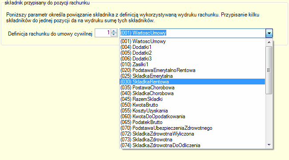Click the list scrollbar up arrow
This screenshot has width=289, height=160.
(269, 42)
